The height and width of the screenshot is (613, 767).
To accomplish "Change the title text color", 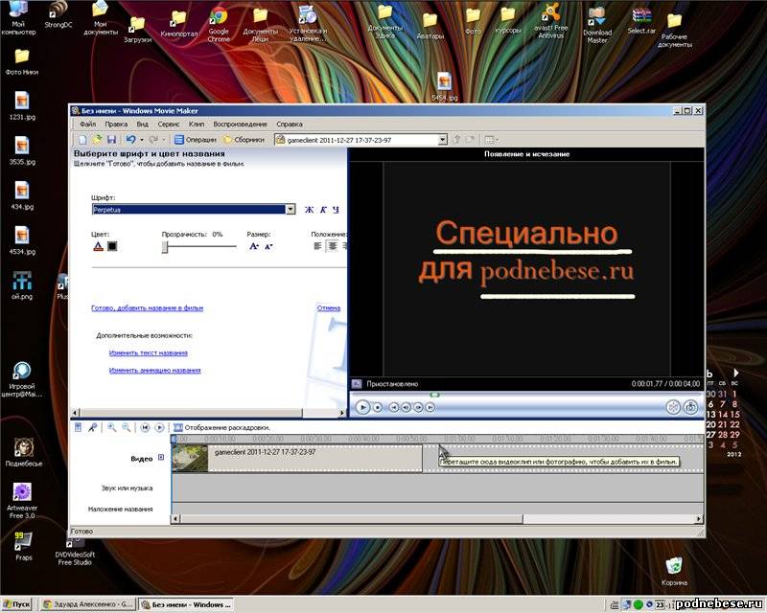I will point(98,246).
